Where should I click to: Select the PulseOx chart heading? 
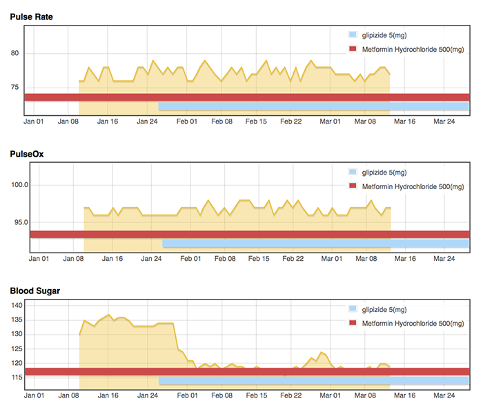pos(26,154)
